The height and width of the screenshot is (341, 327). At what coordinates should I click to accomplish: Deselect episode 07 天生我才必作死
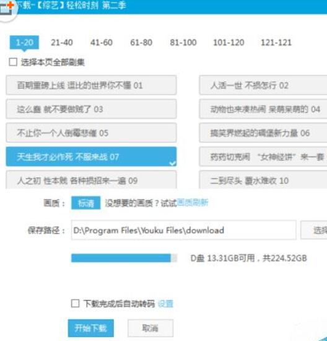pos(91,157)
